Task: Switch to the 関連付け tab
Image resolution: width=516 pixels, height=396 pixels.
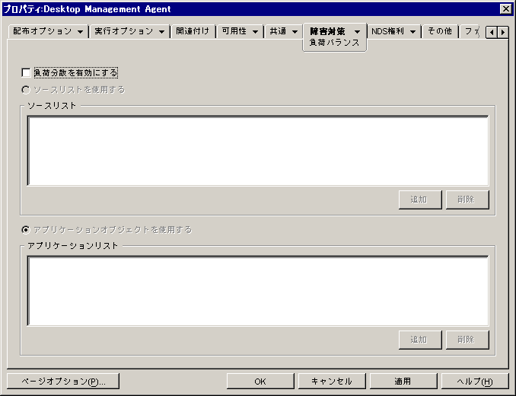Action: click(193, 31)
